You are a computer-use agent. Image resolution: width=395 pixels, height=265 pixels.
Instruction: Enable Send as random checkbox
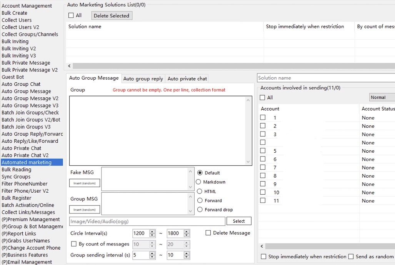click(351, 257)
